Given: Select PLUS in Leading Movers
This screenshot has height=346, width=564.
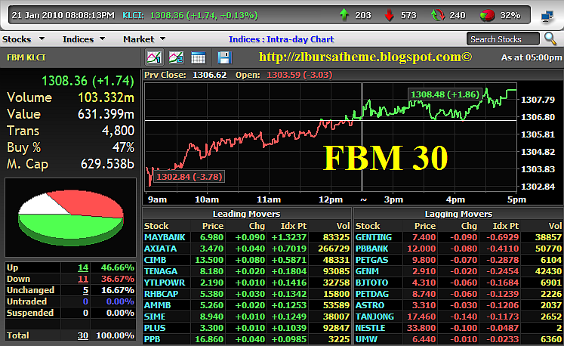Looking at the screenshot, I should (155, 328).
